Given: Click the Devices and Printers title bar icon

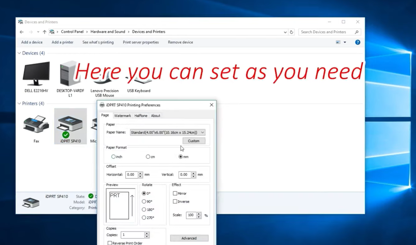Looking at the screenshot, I should click(21, 22).
